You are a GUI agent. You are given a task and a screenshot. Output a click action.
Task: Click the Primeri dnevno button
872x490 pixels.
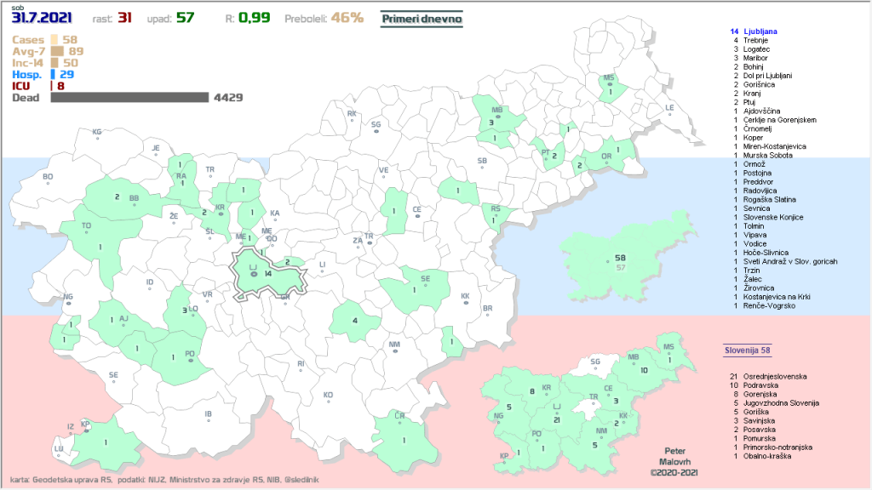[x=421, y=17]
